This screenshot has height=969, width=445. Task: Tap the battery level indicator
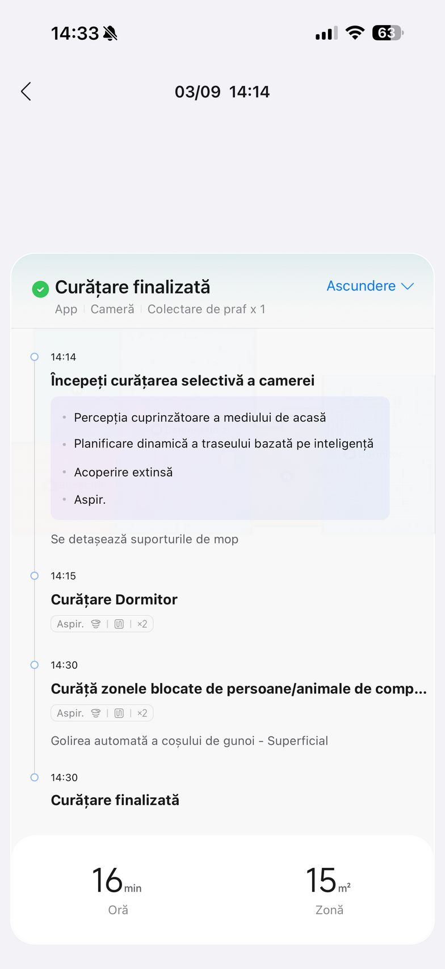[387, 33]
